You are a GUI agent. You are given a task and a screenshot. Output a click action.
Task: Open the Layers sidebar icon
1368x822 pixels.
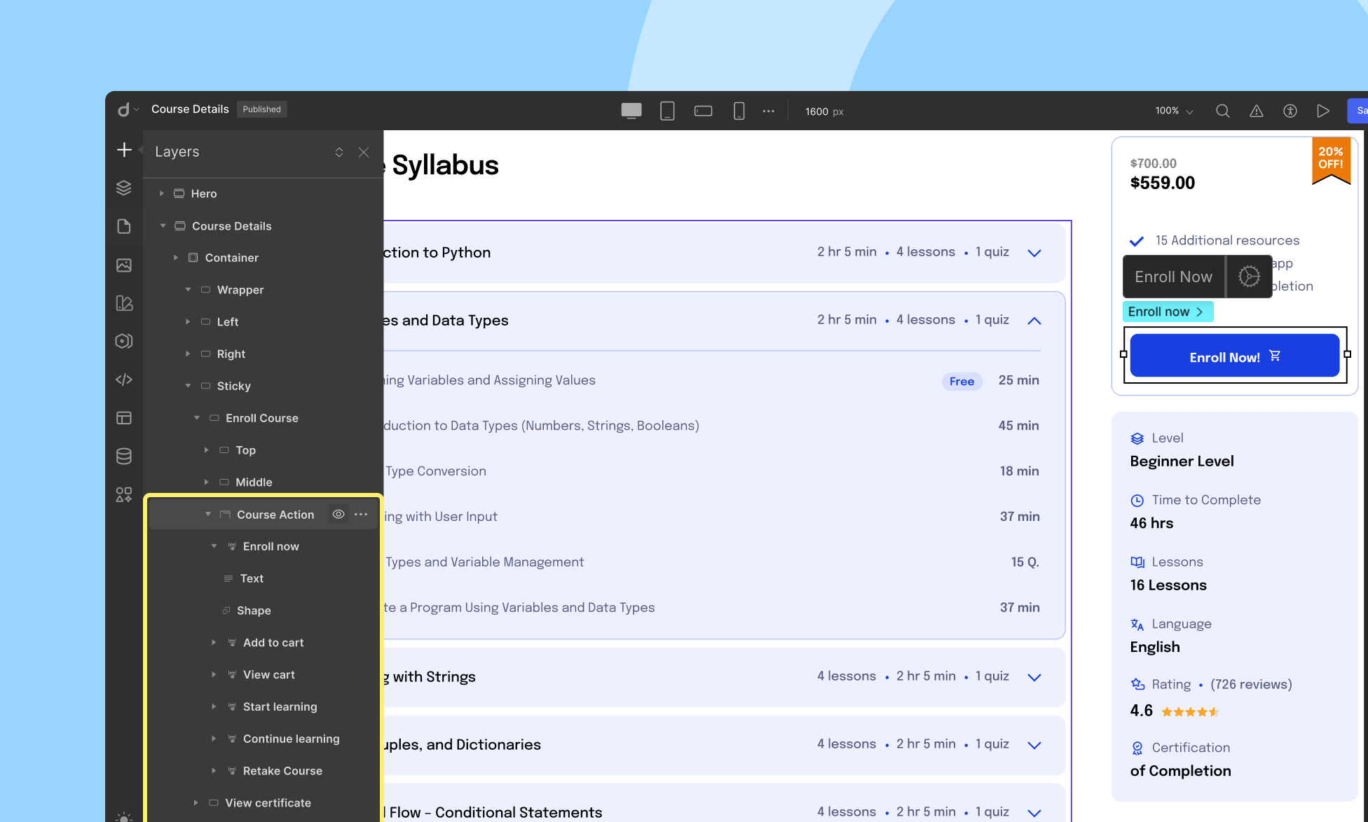point(124,188)
